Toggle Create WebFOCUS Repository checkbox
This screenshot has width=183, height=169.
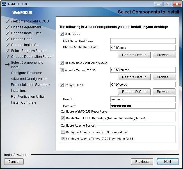[x=63, y=118]
